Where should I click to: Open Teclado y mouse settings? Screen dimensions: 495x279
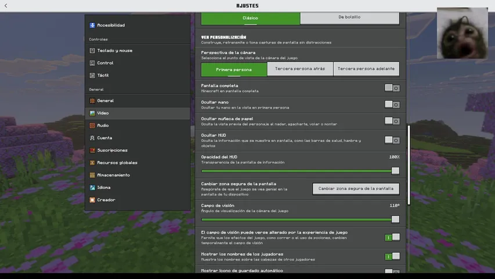[138, 51]
